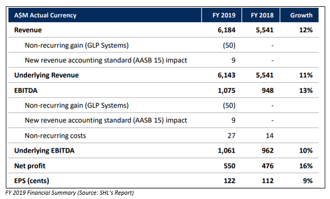330x199 pixels.
Task: Select the FY 2019 column header
Action: pos(224,15)
